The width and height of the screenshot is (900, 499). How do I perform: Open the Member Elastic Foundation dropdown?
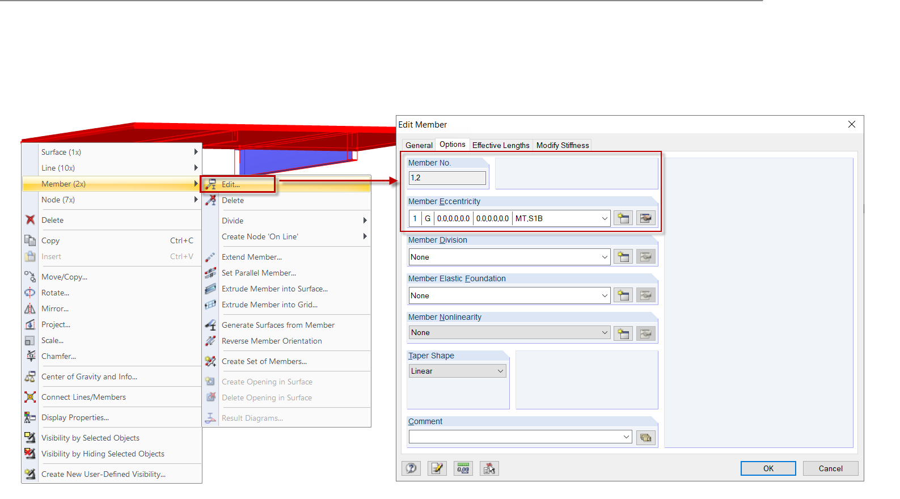[605, 295]
